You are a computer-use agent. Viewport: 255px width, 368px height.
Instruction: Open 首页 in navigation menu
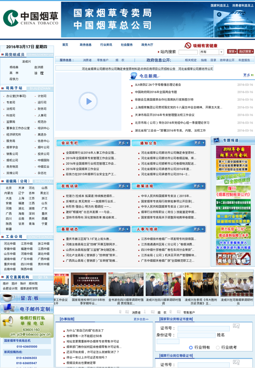click(x=65, y=45)
